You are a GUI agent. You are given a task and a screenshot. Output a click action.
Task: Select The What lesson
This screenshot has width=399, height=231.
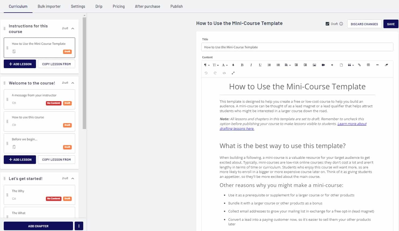point(39,212)
